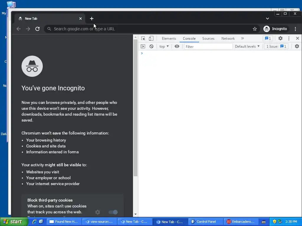Activate the inspect element picker icon
302x226 pixels.
coord(143,39)
